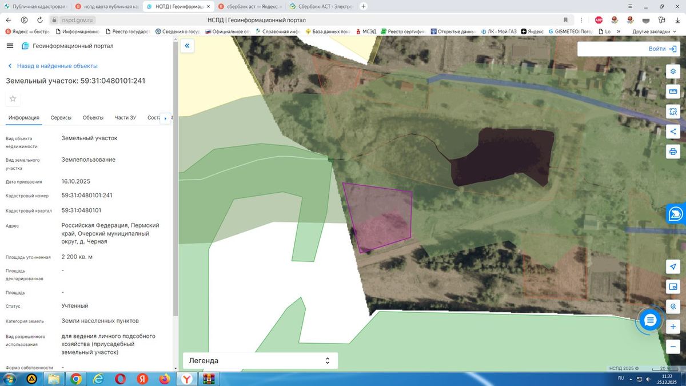Click the purple highlighted land plot on map

(x=378, y=217)
